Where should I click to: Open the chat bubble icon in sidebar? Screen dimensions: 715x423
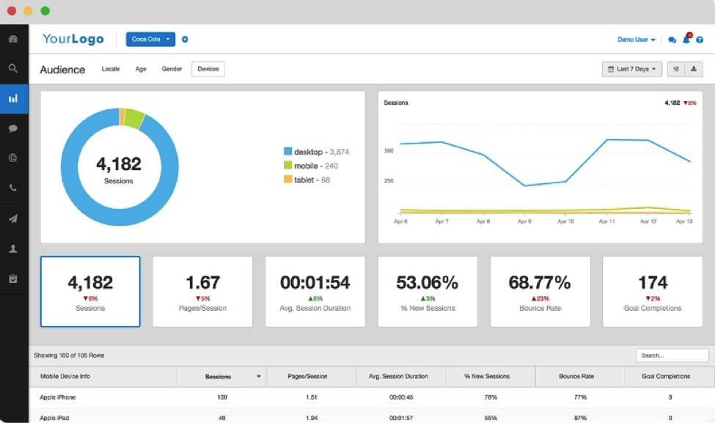(14, 128)
